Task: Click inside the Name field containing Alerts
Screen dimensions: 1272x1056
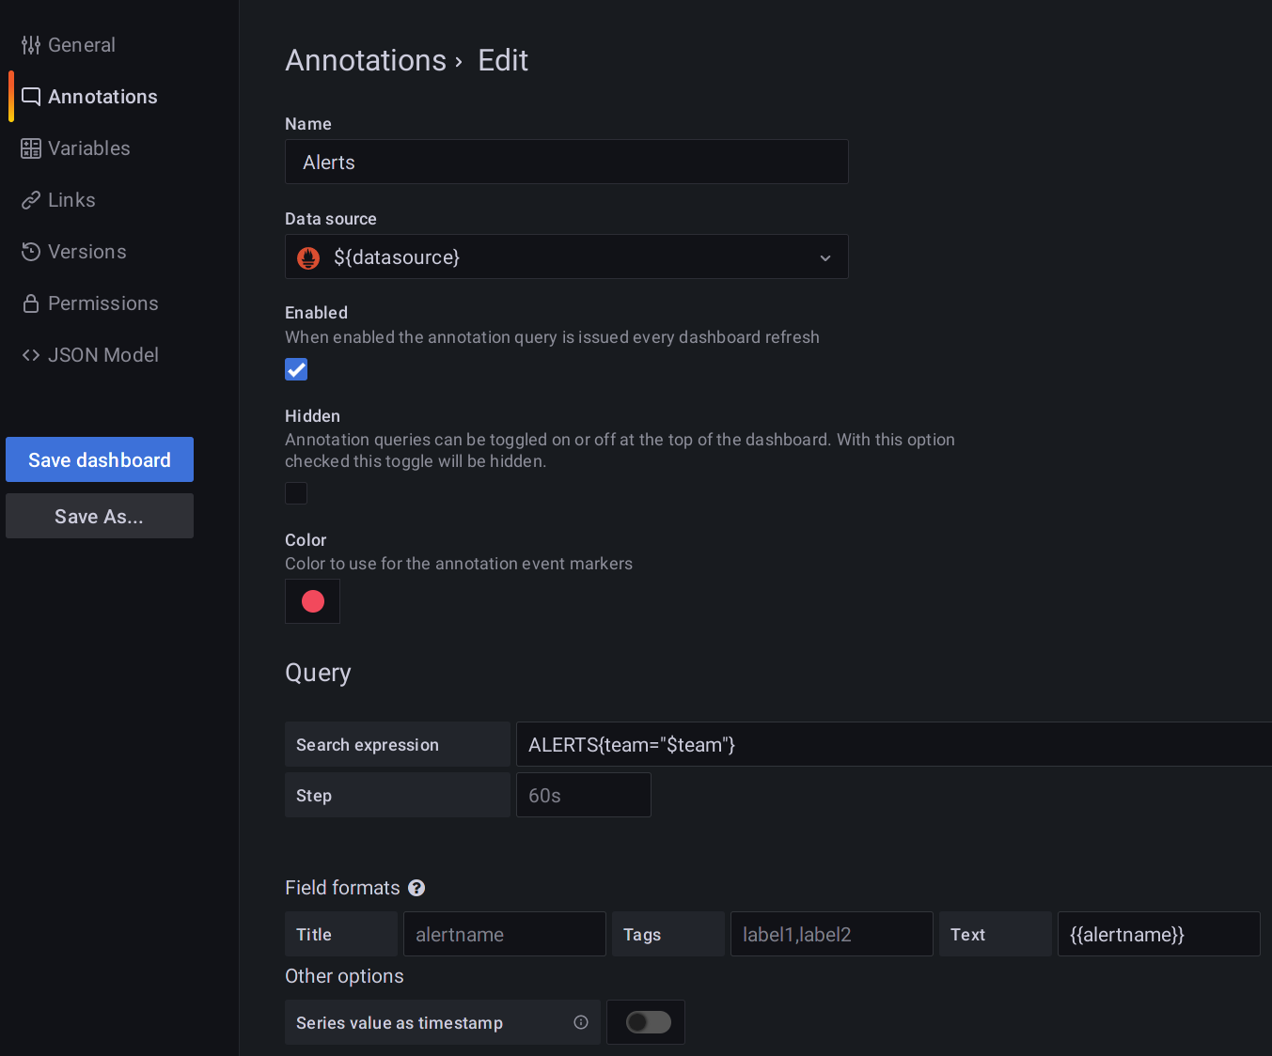Action: pyautogui.click(x=566, y=162)
